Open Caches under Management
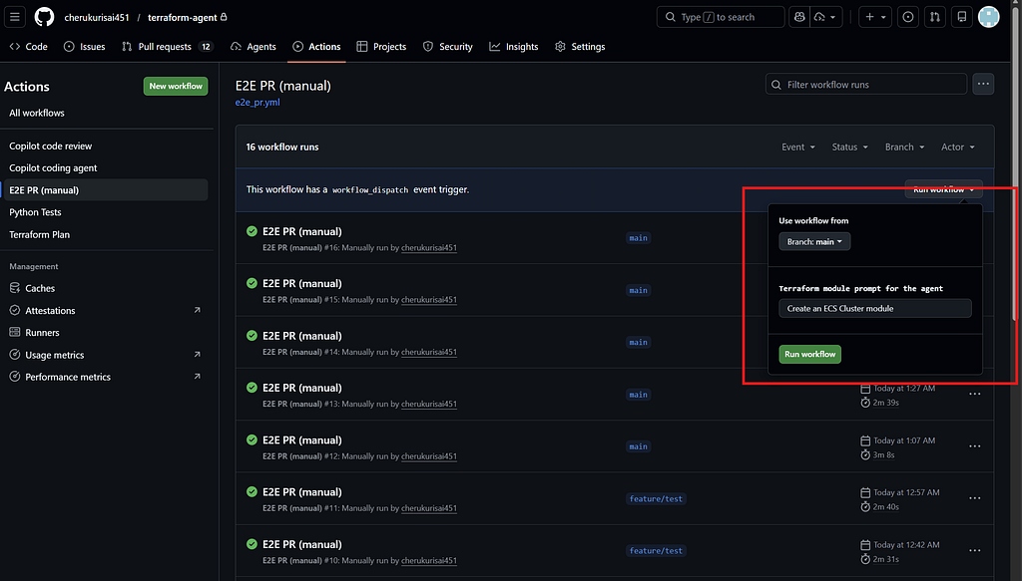This screenshot has width=1022, height=581. 105,288
